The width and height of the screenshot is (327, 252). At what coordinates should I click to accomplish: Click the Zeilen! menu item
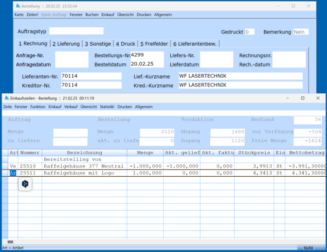tap(32, 15)
